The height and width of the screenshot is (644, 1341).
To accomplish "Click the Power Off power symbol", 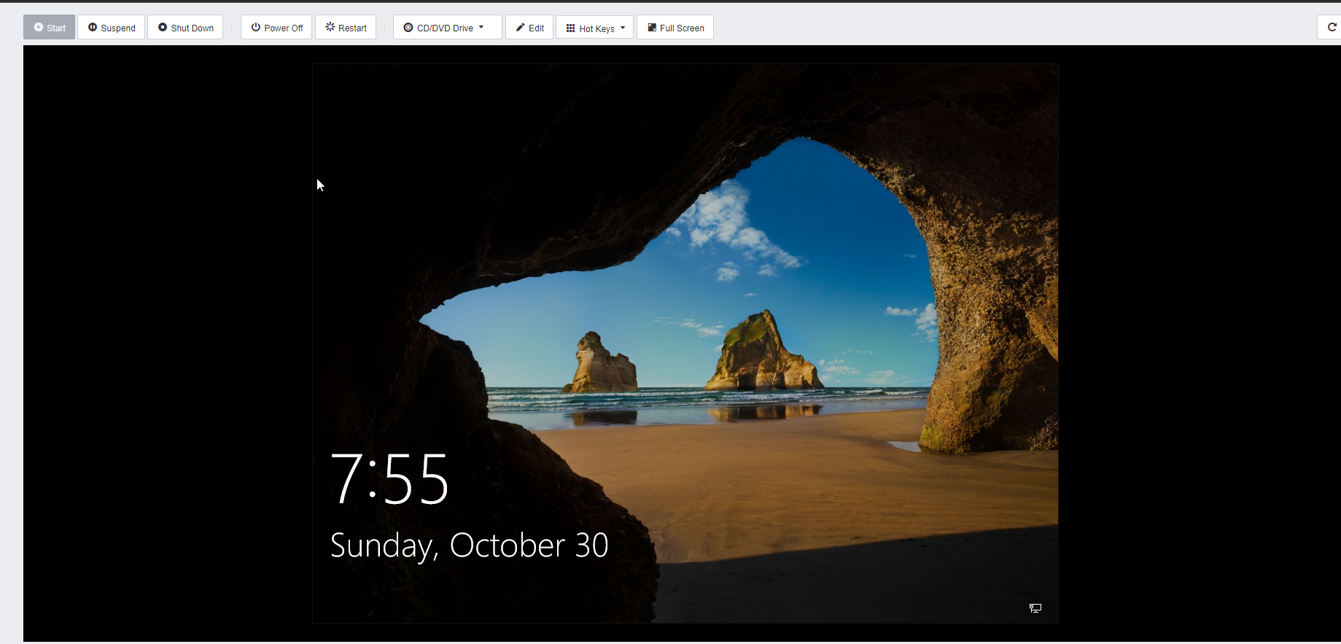I will [x=256, y=27].
